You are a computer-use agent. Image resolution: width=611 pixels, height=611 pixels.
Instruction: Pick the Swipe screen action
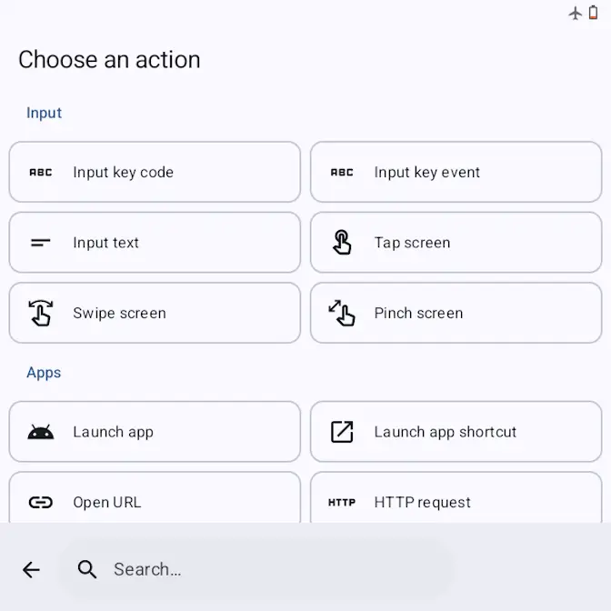point(155,313)
